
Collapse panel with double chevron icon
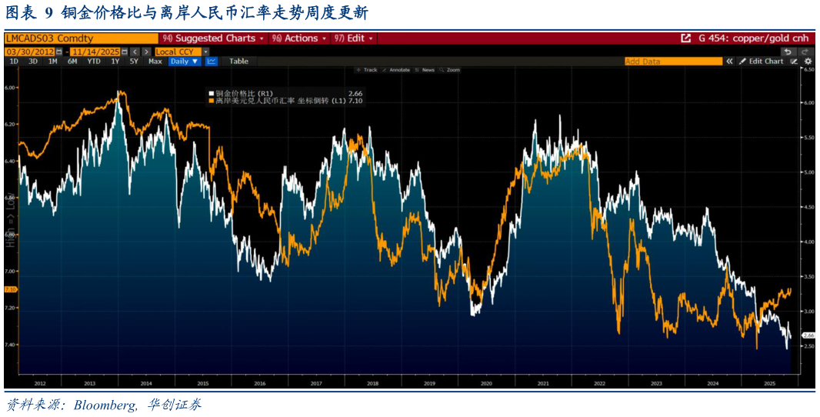[x=729, y=62]
